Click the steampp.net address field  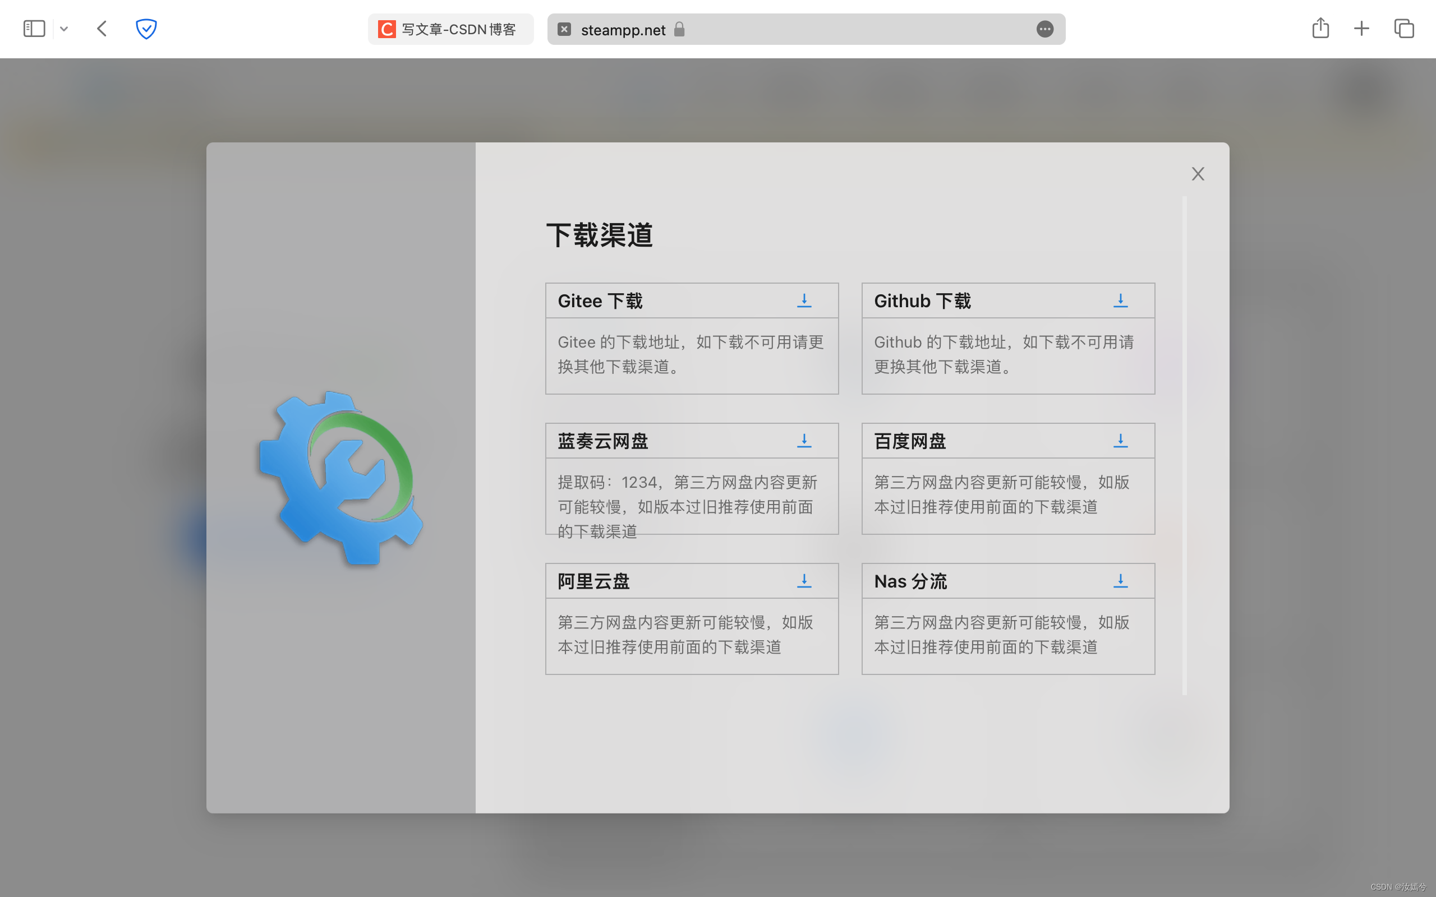coord(806,29)
